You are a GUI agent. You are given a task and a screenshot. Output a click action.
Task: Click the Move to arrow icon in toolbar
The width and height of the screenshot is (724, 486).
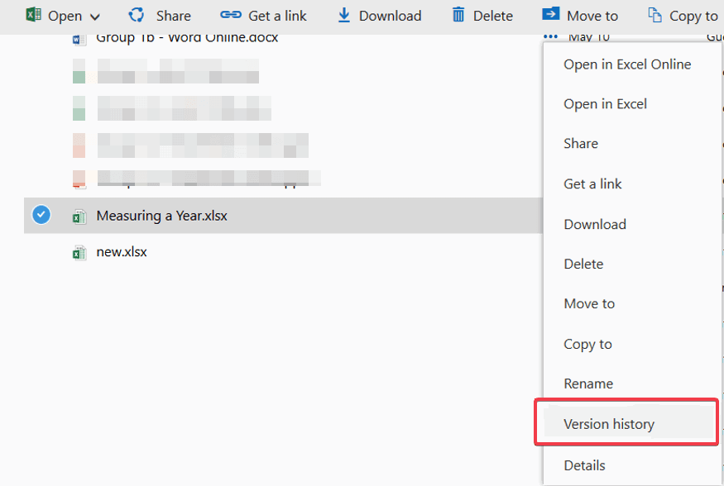(x=550, y=14)
